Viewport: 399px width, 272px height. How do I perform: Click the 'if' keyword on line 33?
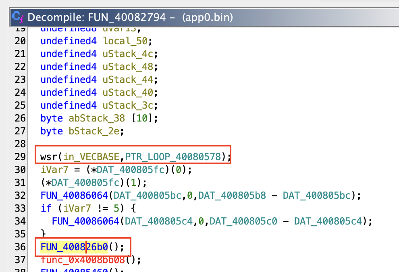pyautogui.click(x=45, y=208)
